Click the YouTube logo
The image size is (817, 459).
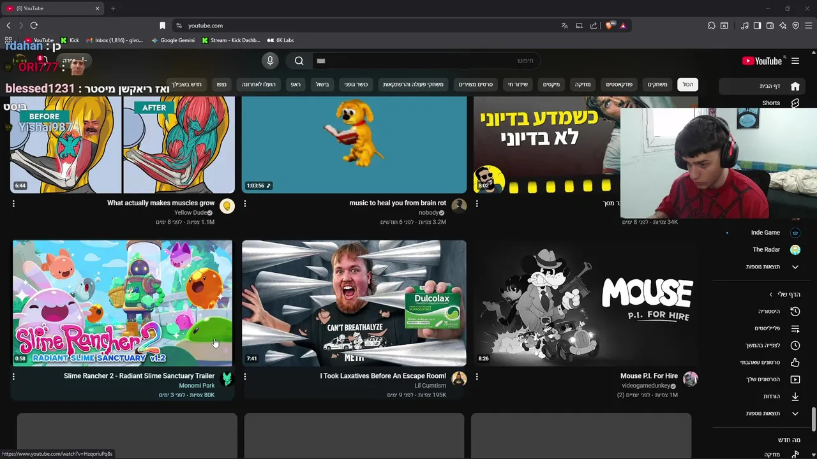click(x=761, y=61)
